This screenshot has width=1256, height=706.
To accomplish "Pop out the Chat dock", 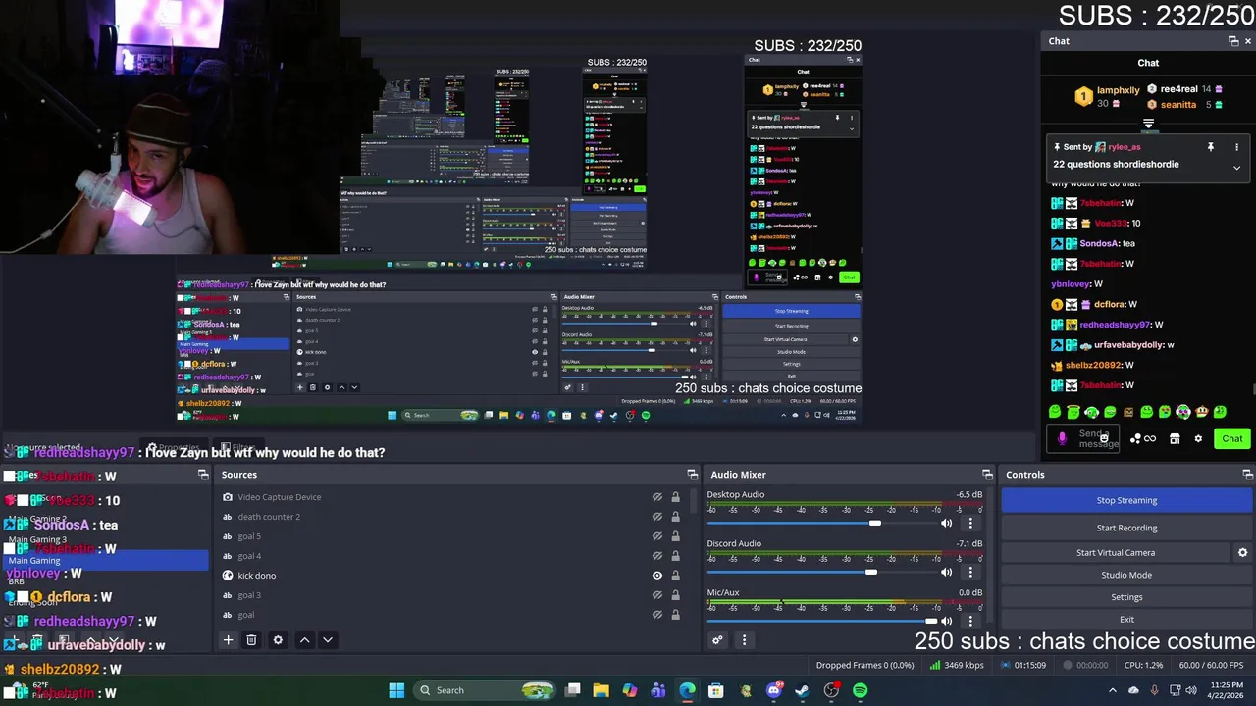I will 1233,41.
